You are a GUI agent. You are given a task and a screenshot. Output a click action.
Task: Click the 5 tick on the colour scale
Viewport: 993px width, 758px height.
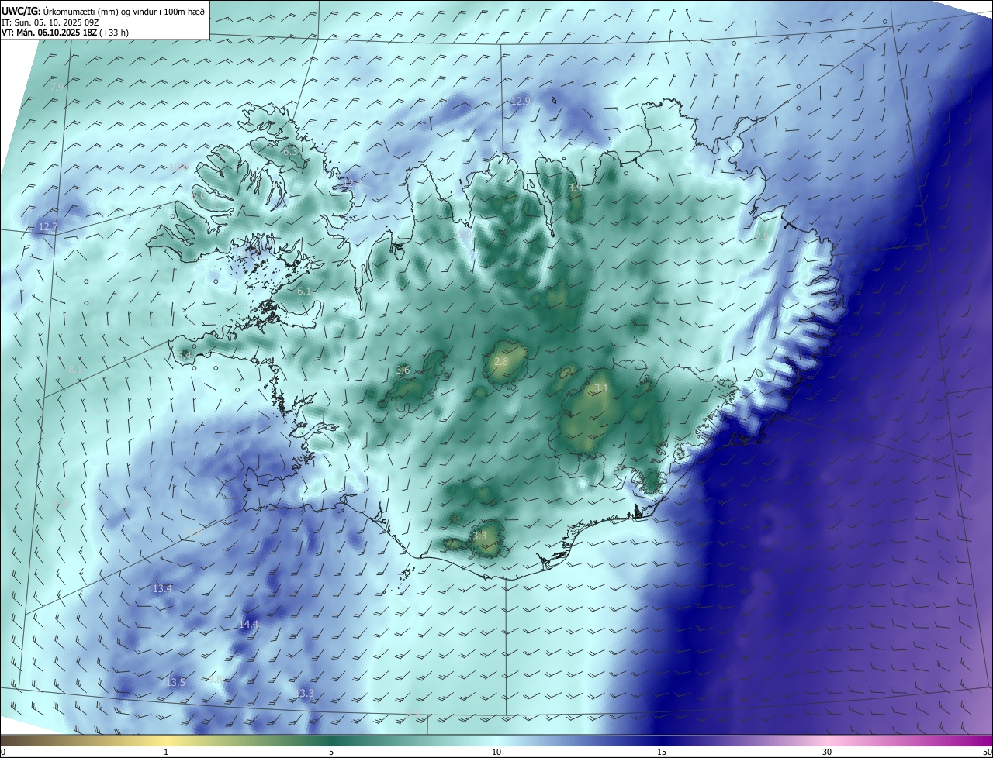(331, 752)
